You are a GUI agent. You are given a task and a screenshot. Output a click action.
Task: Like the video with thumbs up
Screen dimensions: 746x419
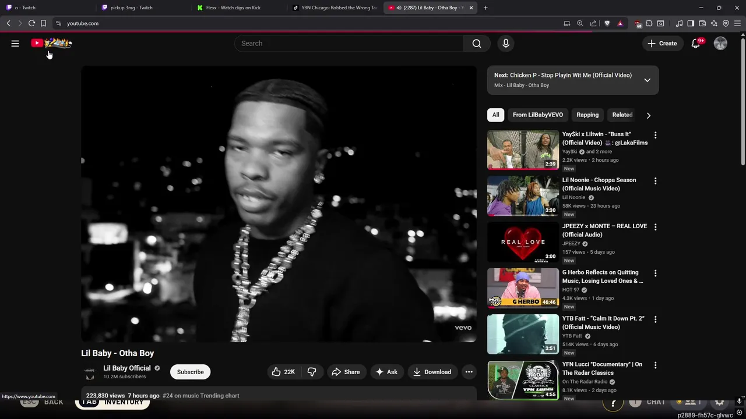click(284, 372)
